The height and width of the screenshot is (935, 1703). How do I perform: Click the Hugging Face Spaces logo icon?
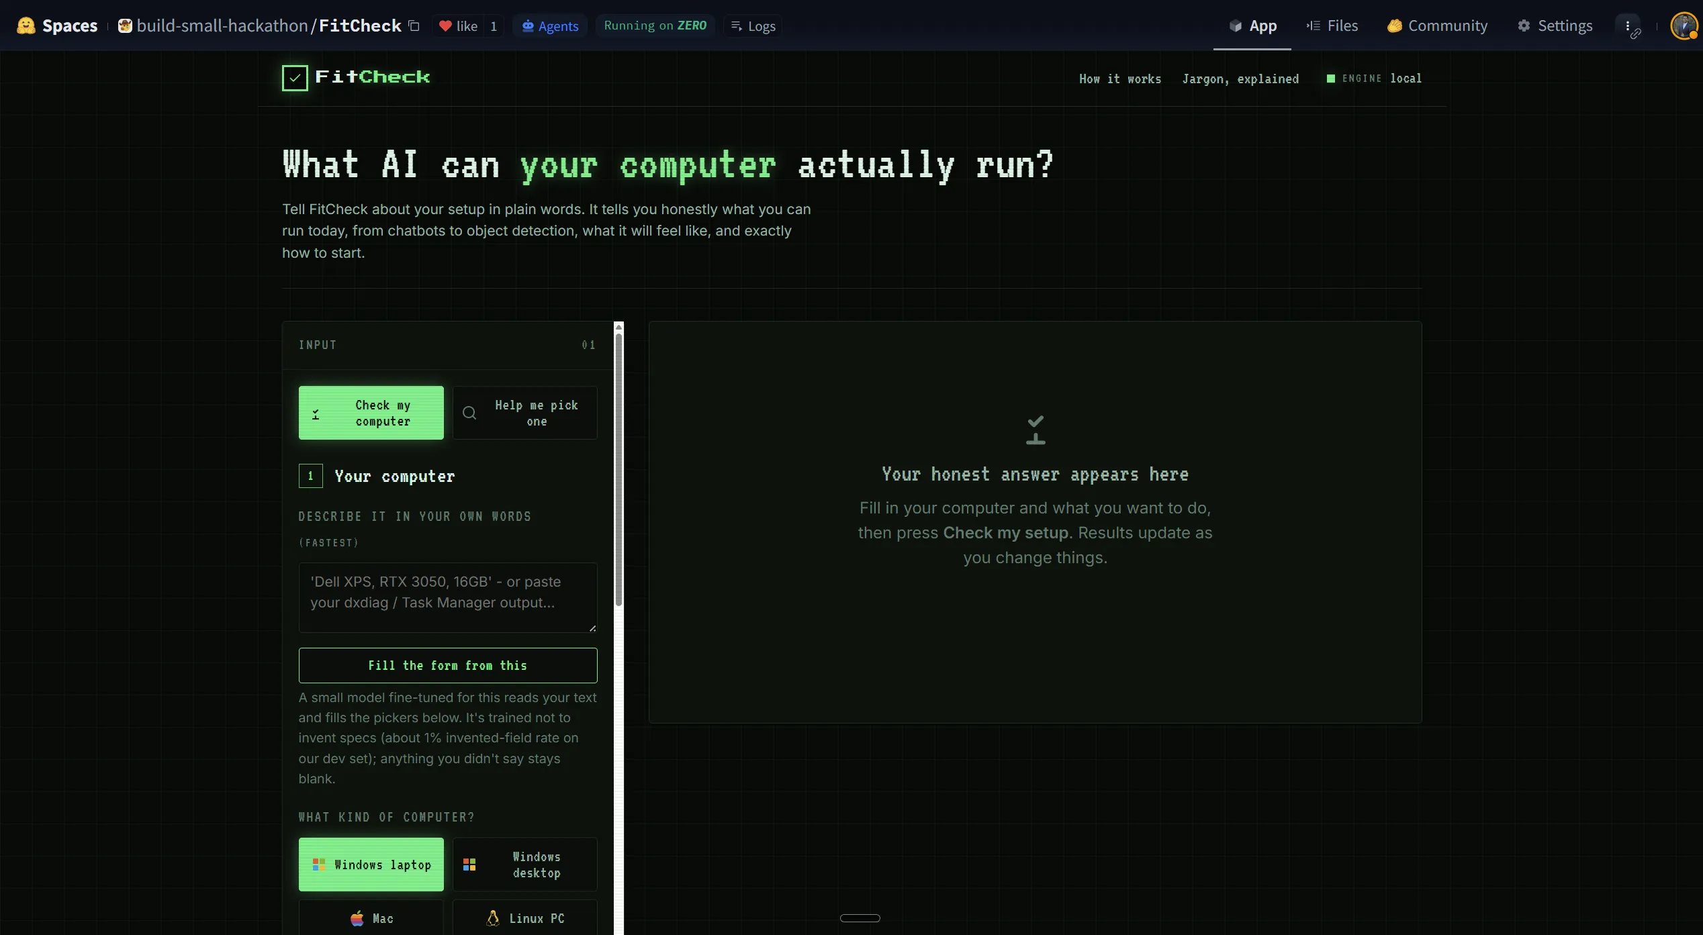26,26
